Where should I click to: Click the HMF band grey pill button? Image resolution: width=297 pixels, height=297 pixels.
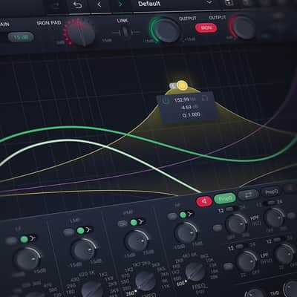[123, 224]
